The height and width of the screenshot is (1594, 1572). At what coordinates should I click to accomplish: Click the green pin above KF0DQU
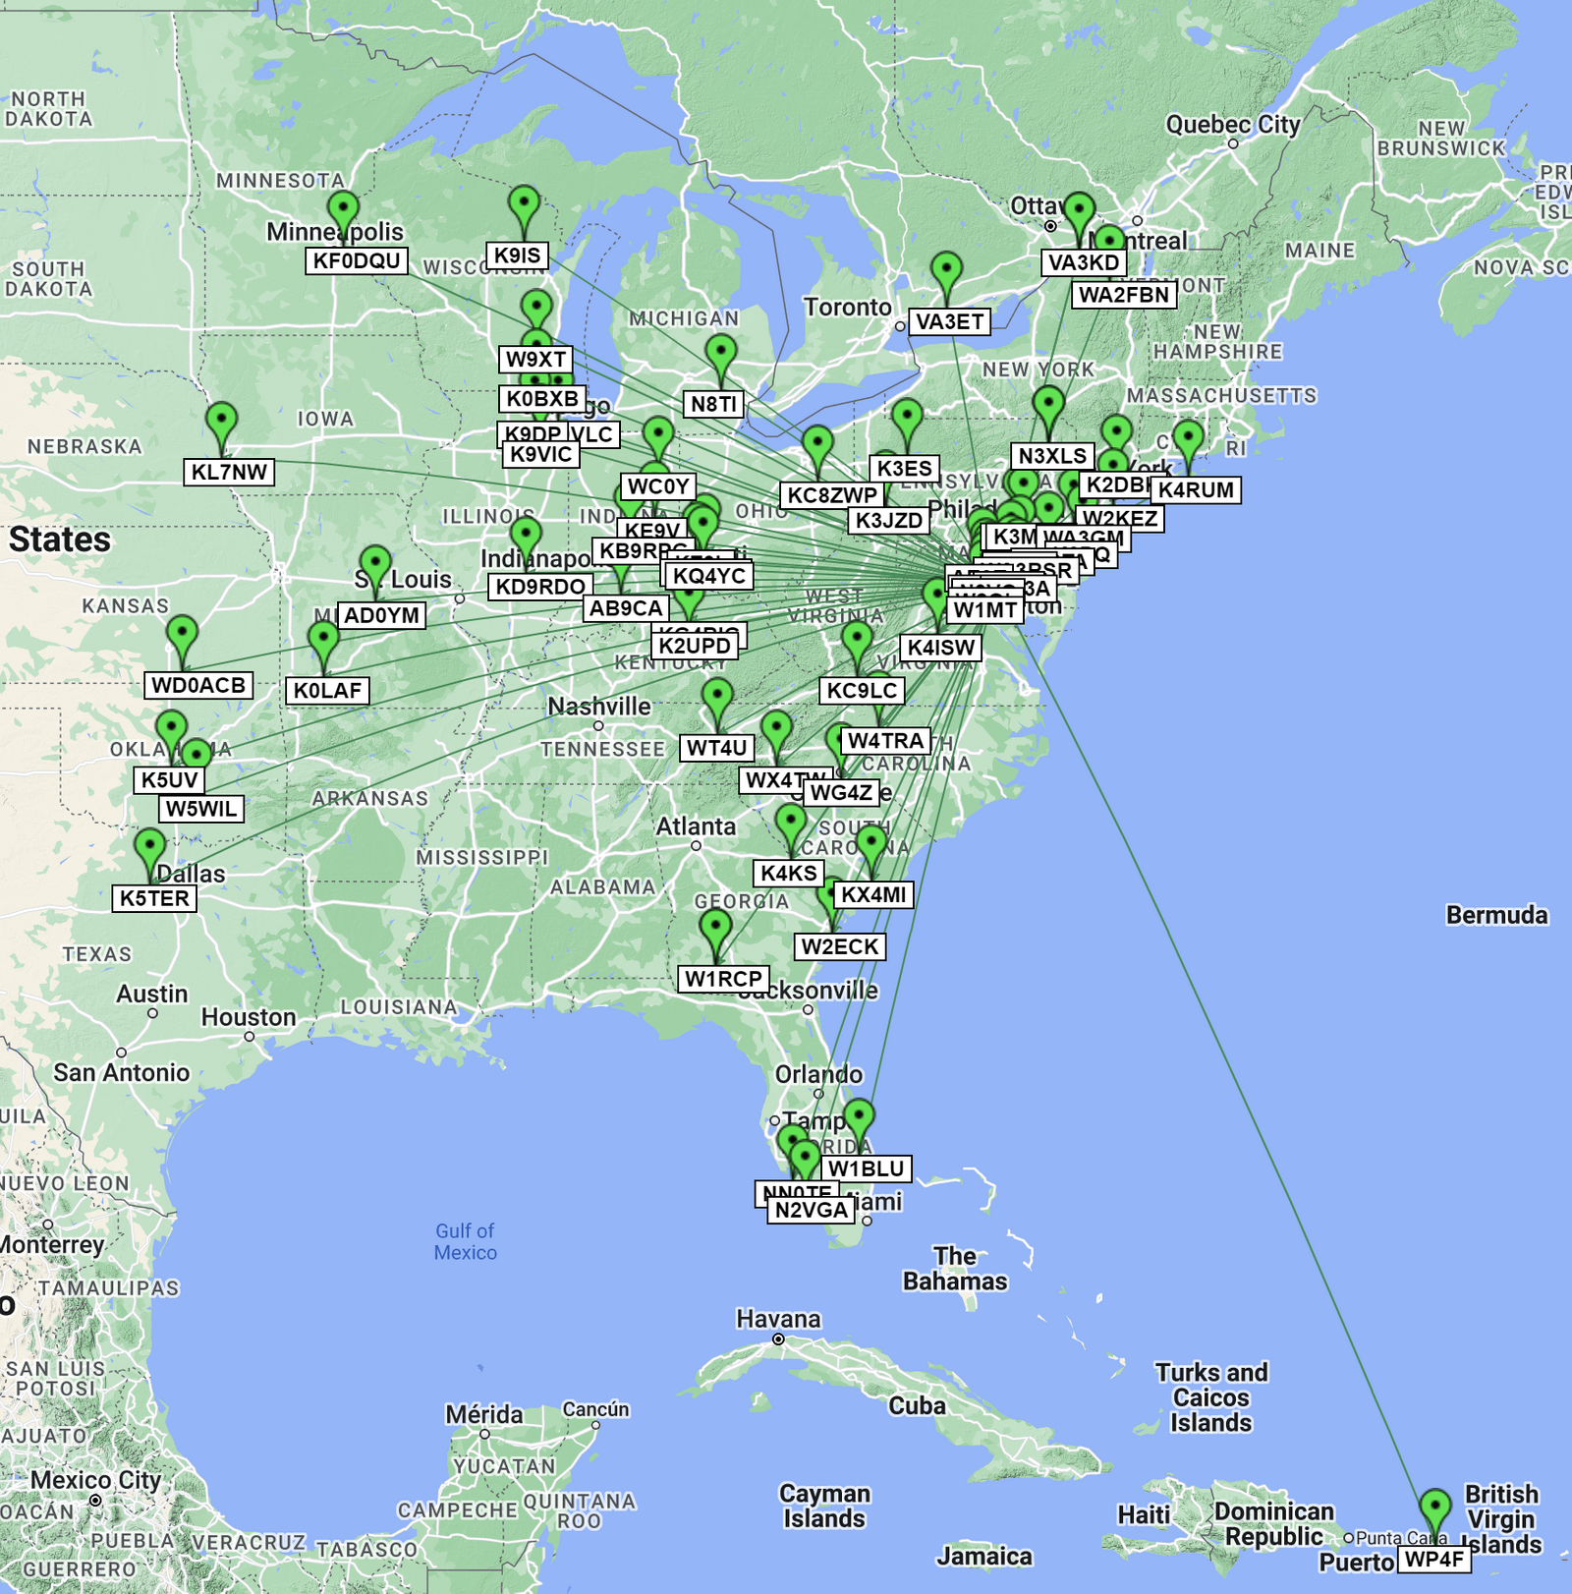[343, 209]
